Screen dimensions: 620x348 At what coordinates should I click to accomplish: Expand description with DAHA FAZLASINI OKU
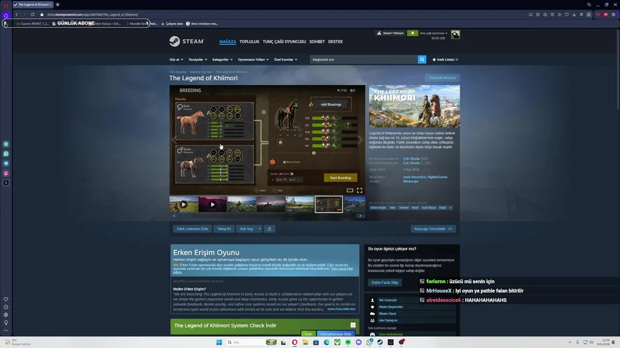tap(341, 309)
